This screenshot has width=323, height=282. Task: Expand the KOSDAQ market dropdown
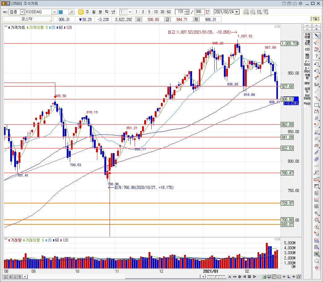[54, 12]
